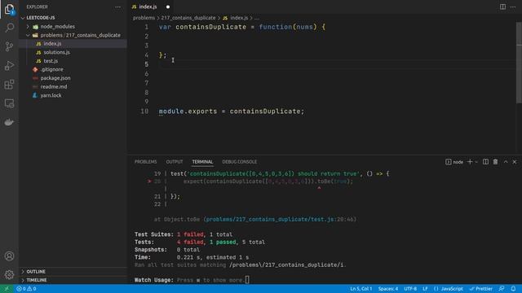Image resolution: width=522 pixels, height=293 pixels.
Task: Open the Search view icon
Action: [x=9, y=28]
